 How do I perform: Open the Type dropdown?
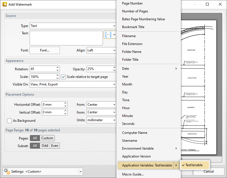(114, 26)
